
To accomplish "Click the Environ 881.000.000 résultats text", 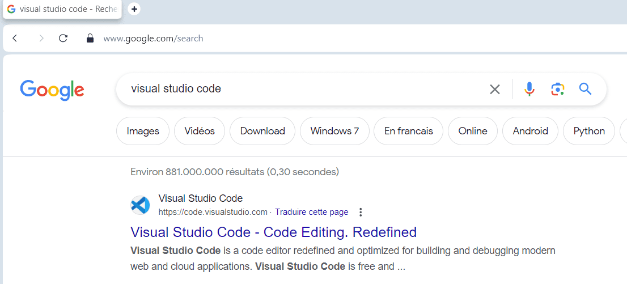I will [235, 172].
